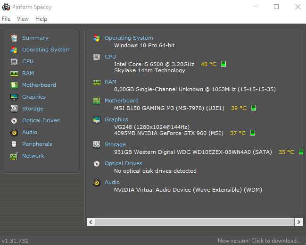Click 'Windows 10 Pro 64-bit' text

point(144,45)
